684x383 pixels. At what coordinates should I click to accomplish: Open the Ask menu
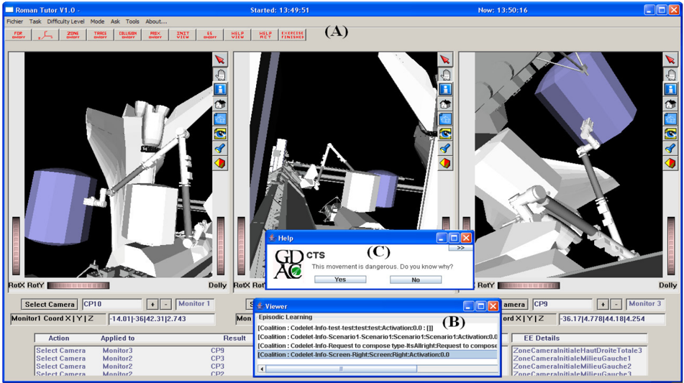[x=115, y=22]
